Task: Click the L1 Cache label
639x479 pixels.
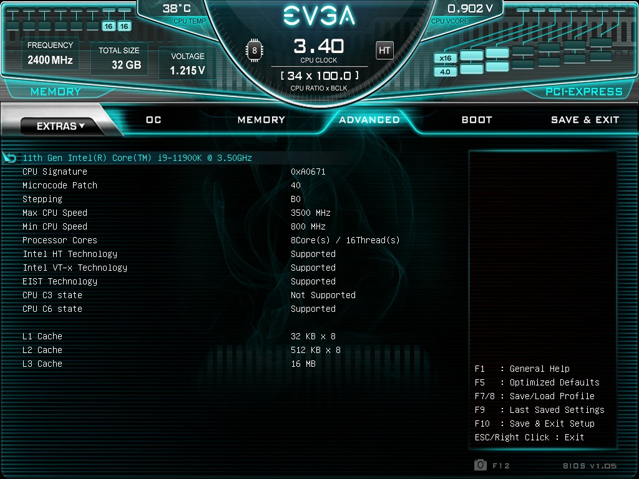Action: [x=42, y=336]
